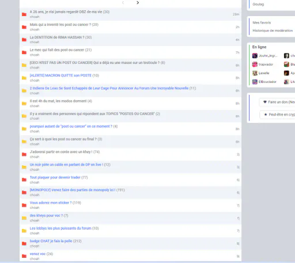This screenshot has width=295, height=263.
Task: Click yellow folder icon for 'des kheys pour voc ?'
Action: (24, 218)
